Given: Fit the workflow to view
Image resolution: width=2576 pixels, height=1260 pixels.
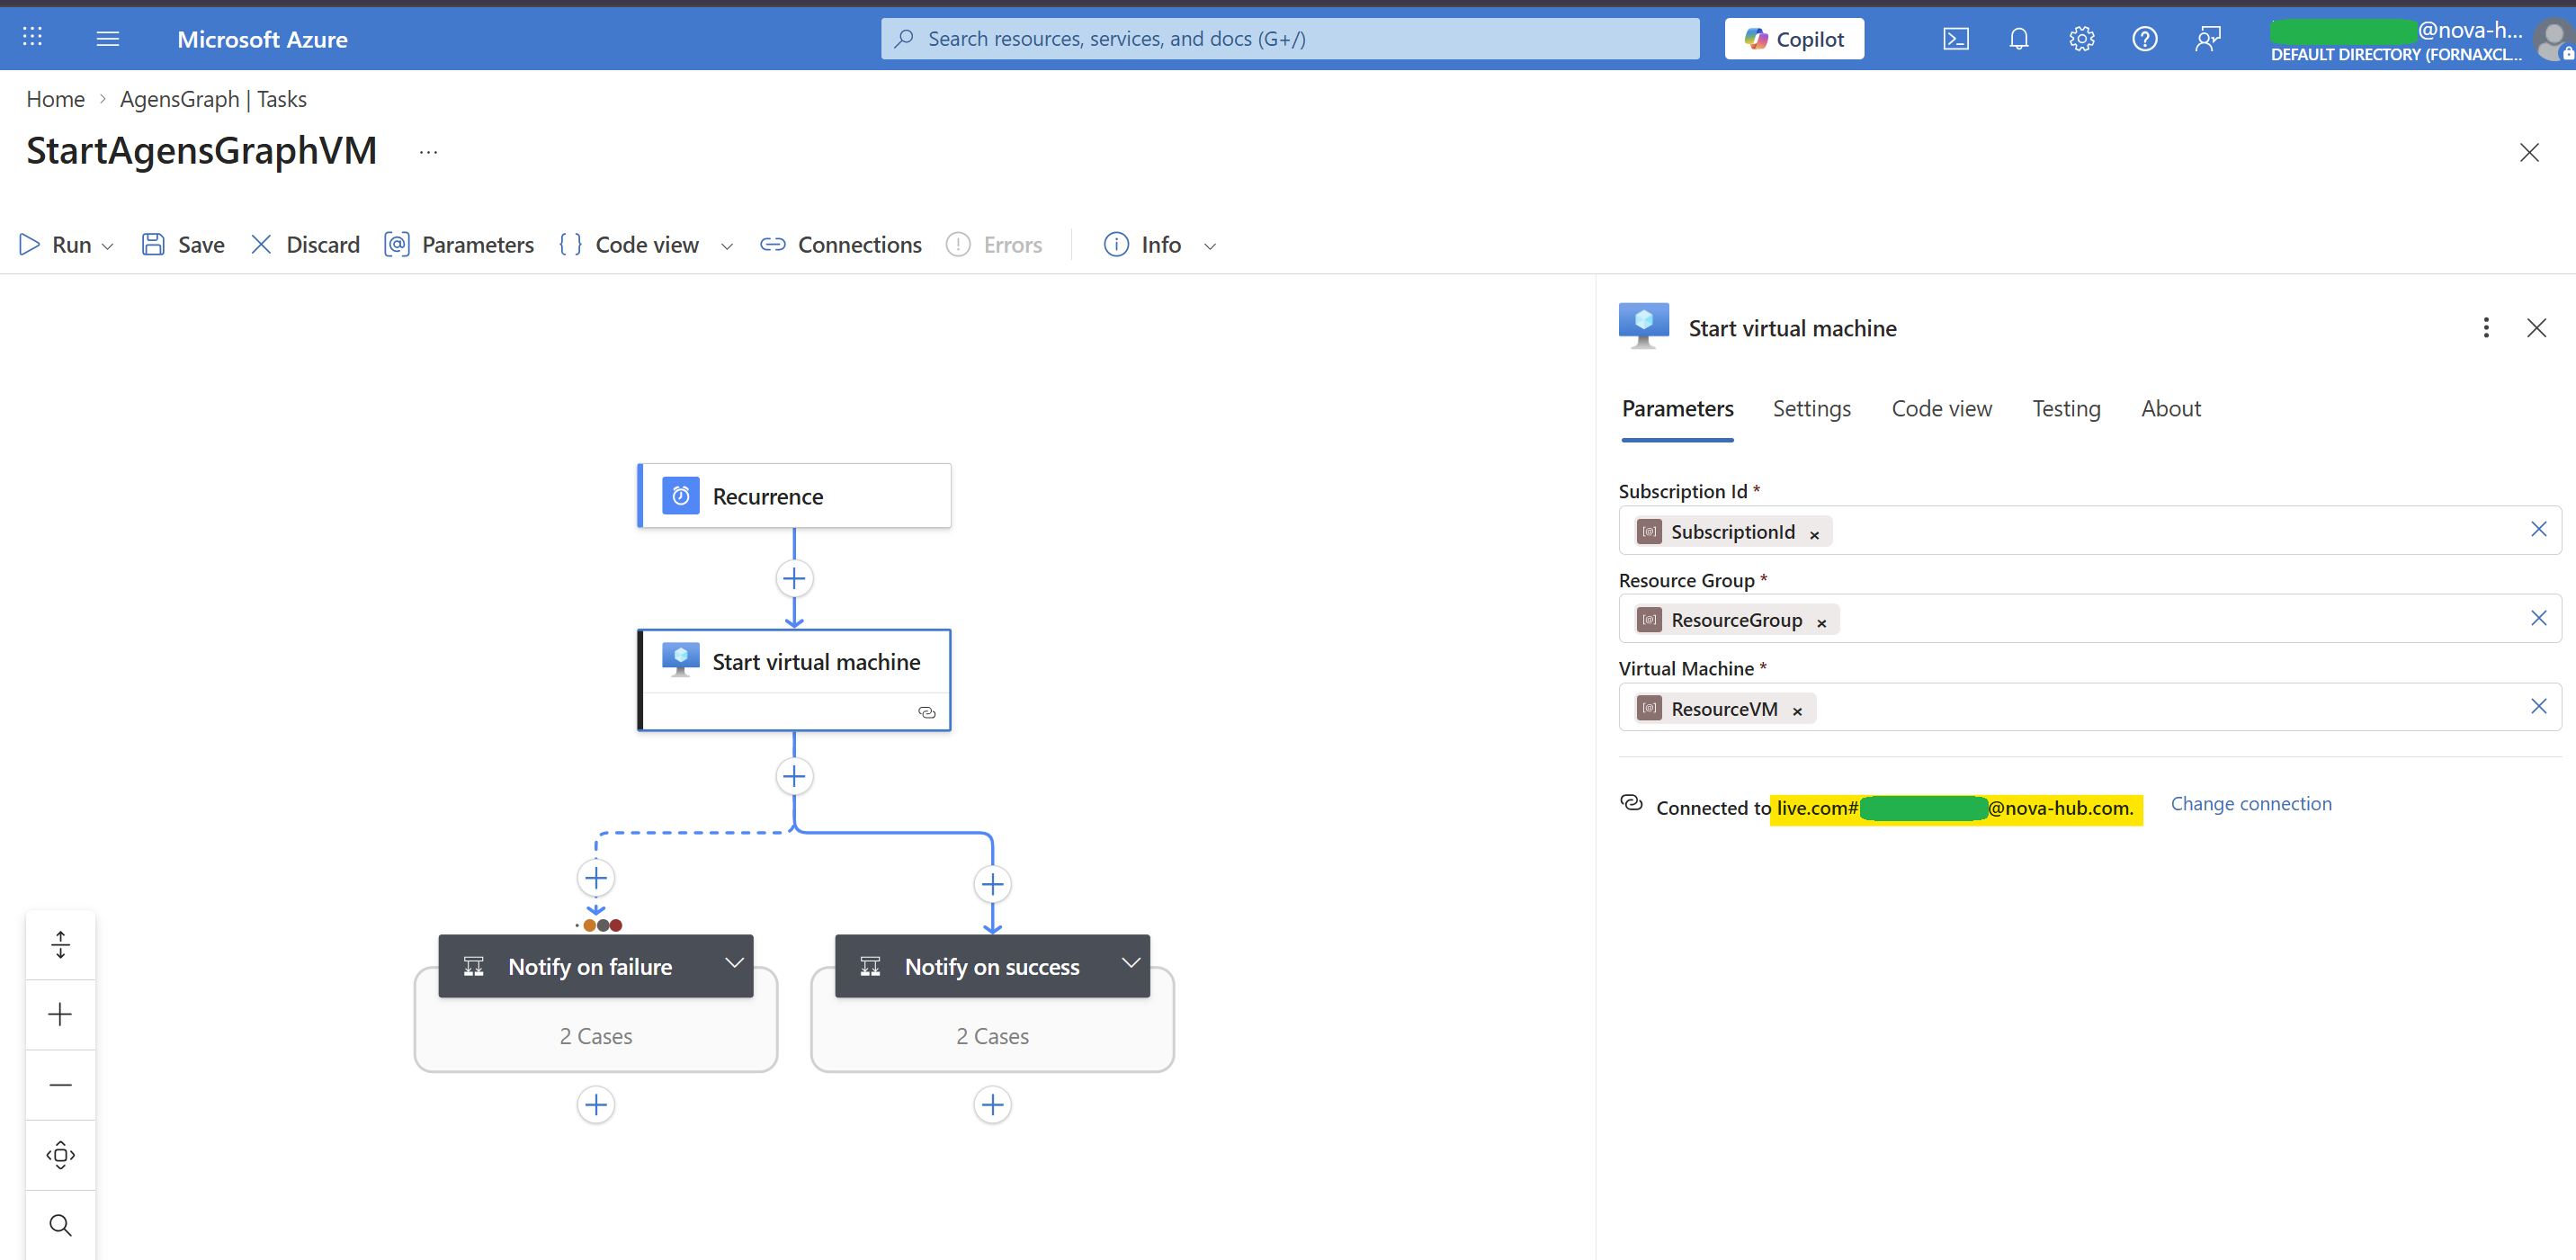Looking at the screenshot, I should coord(60,1154).
